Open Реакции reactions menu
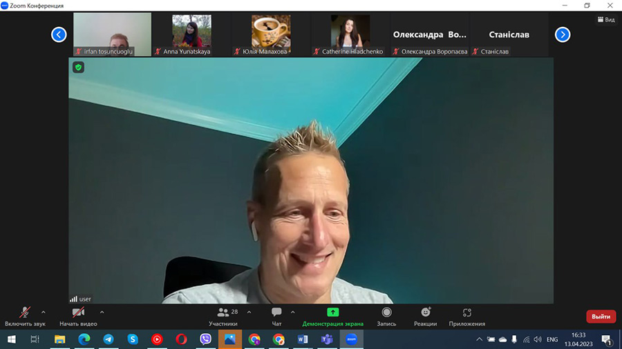This screenshot has height=349, width=622. point(425,317)
